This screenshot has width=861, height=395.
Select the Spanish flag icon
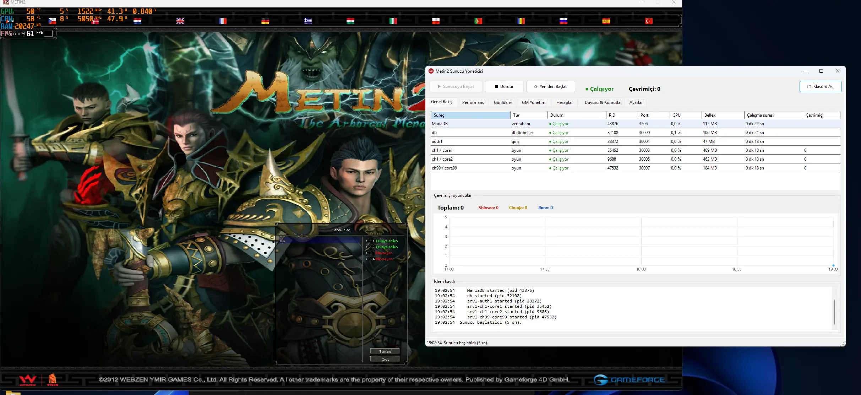click(606, 21)
